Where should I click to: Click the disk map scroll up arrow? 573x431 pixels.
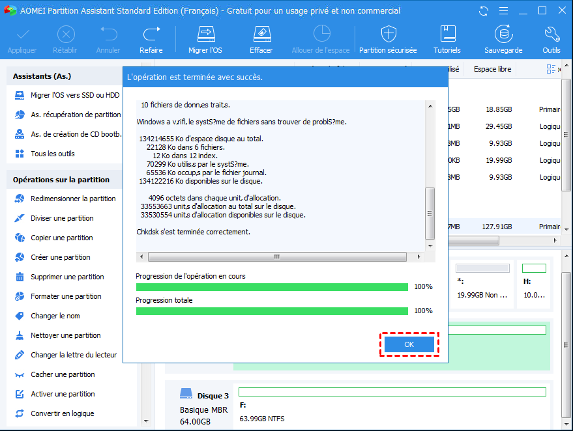(566, 257)
